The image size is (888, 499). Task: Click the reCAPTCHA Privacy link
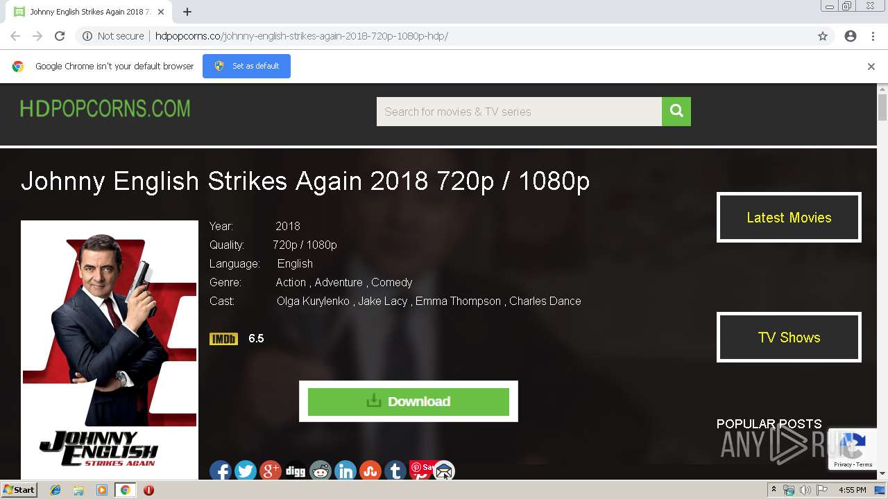[x=843, y=464]
